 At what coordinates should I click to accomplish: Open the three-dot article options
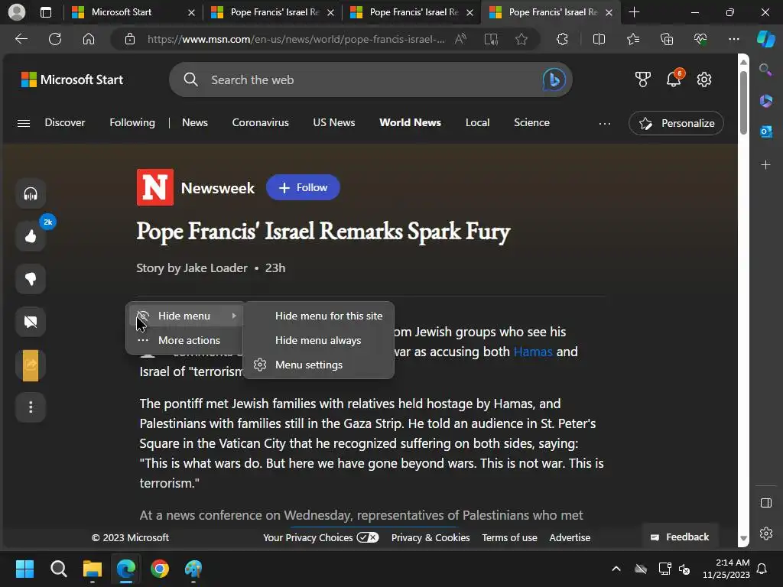pyautogui.click(x=31, y=407)
